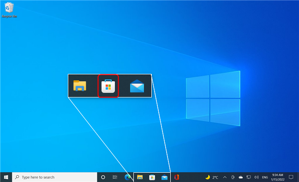Screen dimensions: 299x182
Task: Open Task View on the taskbar
Action: point(115,177)
